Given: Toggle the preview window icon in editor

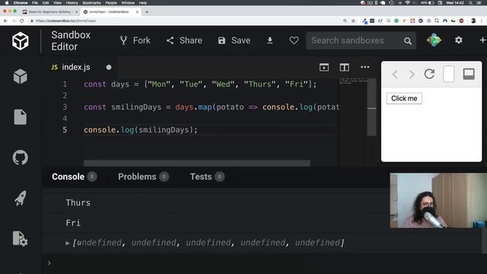Looking at the screenshot, I should coord(324,67).
